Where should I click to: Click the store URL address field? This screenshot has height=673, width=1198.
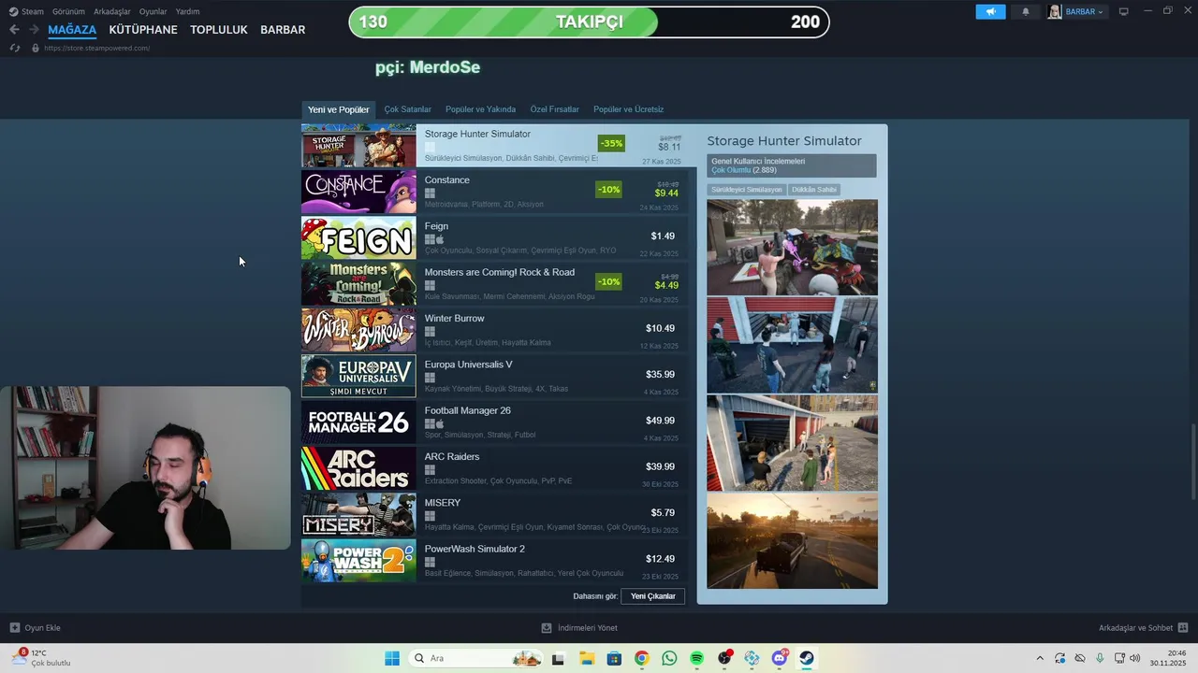[x=96, y=48]
